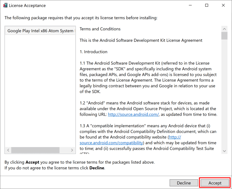Close the License Acceptance dialog
Screen dimensions: 232x189
click(x=223, y=5)
